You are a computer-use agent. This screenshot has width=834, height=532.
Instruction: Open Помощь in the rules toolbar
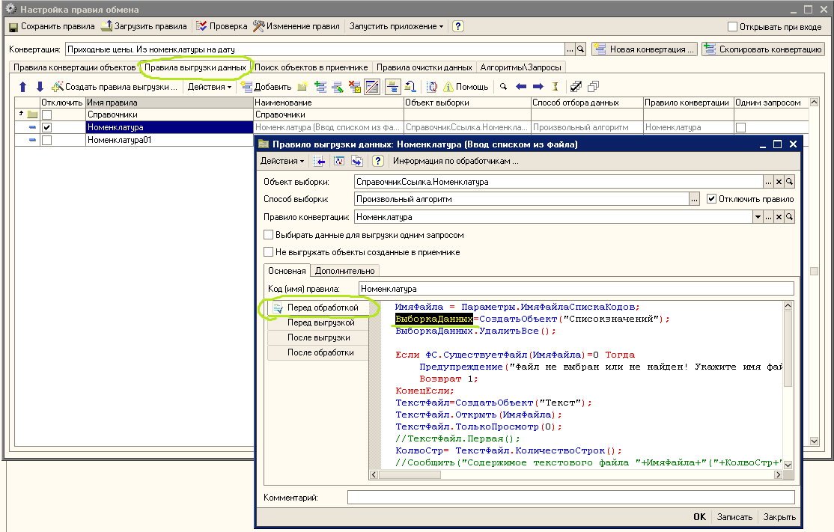466,87
